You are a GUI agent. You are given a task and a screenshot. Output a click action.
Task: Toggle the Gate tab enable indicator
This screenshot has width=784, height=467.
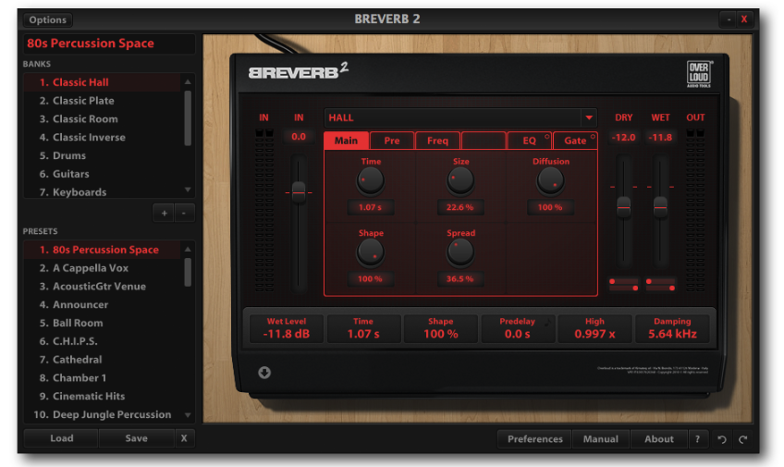pyautogui.click(x=593, y=136)
